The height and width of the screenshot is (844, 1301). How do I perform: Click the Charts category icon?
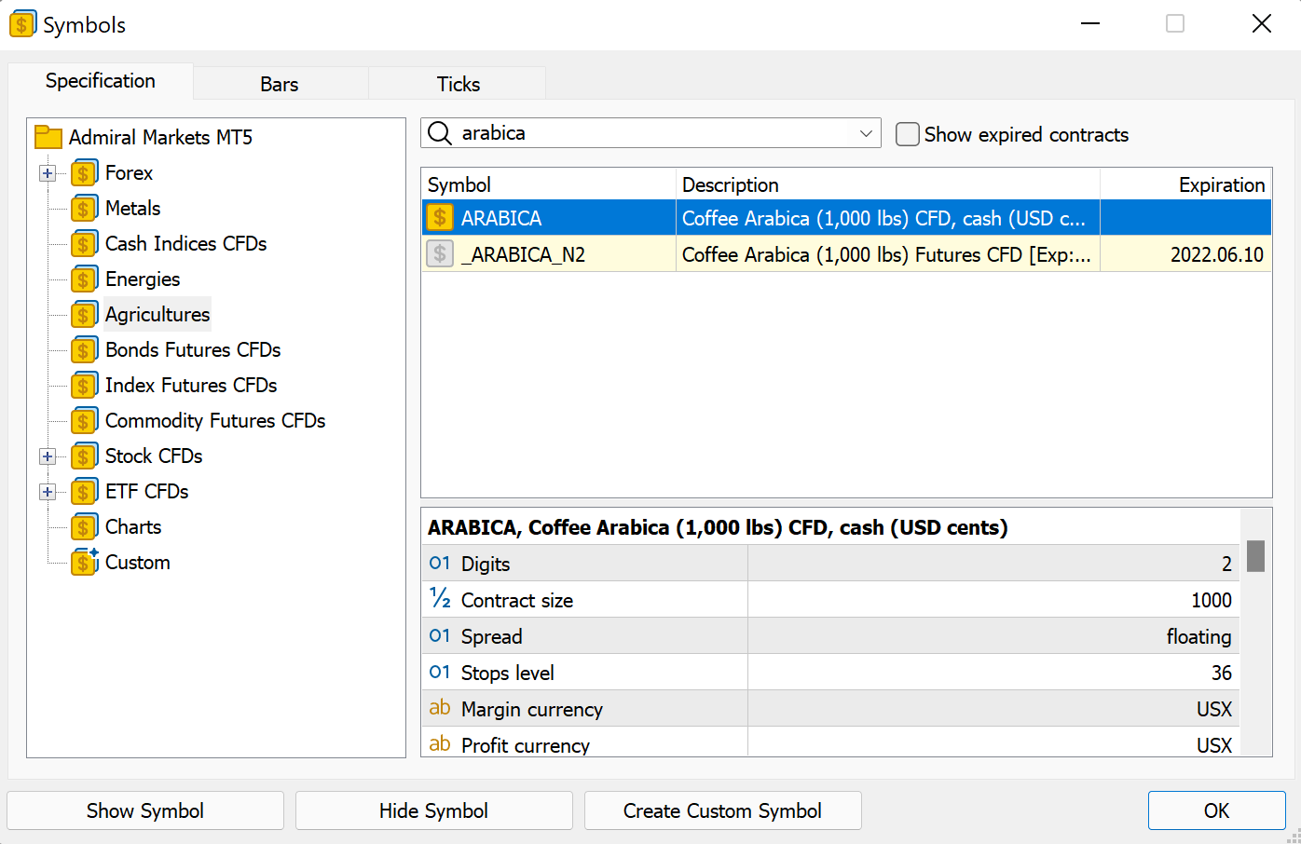coord(84,527)
